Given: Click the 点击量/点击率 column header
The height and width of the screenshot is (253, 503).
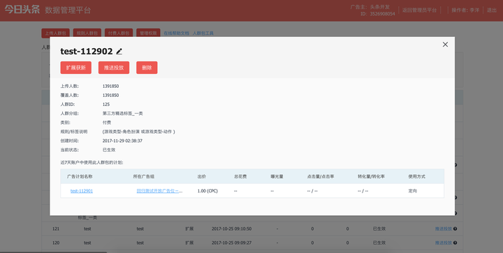Looking at the screenshot, I should [x=321, y=176].
